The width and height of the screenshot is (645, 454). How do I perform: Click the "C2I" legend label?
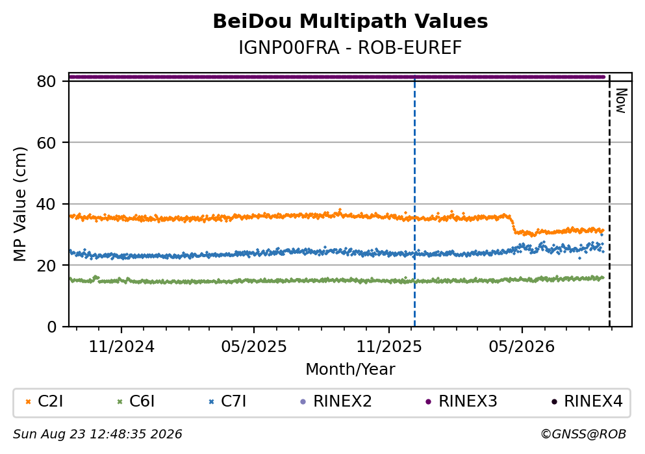coord(50,401)
